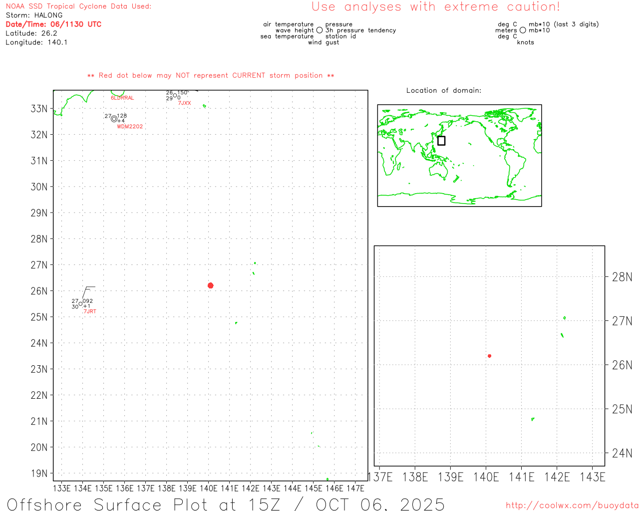Click the red 6LDRRAL station label
Image resolution: width=639 pixels, height=511 pixels.
tap(122, 98)
